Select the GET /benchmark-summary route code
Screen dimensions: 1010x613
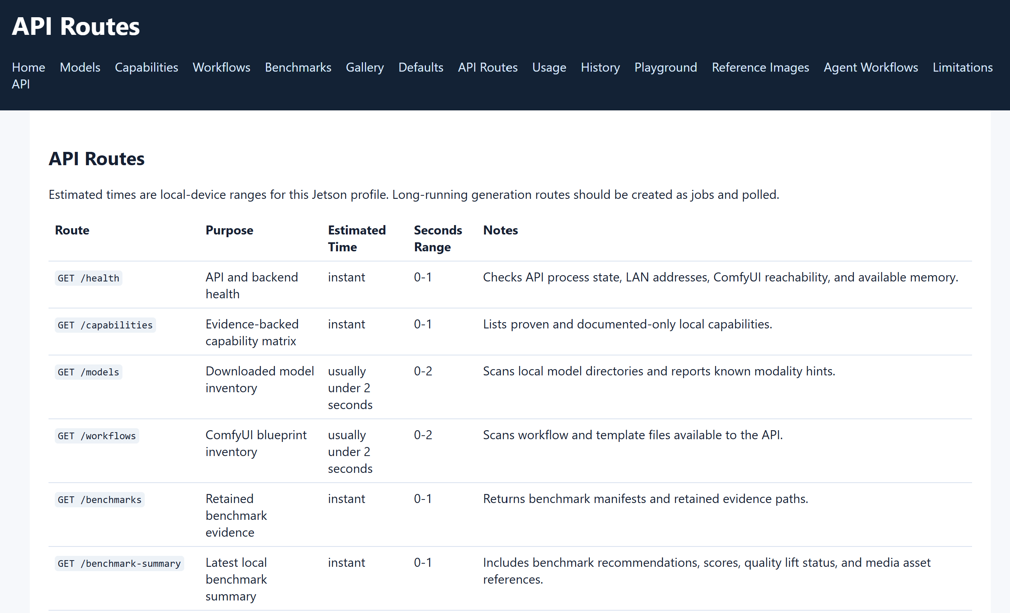coord(119,563)
